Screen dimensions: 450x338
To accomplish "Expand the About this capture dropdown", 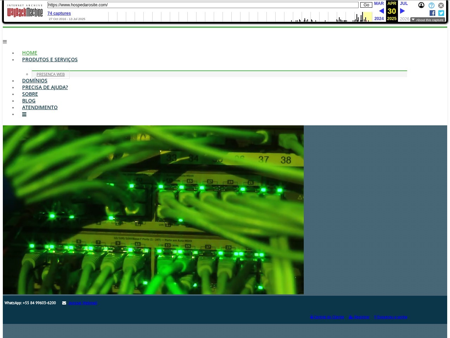I will coord(427,20).
